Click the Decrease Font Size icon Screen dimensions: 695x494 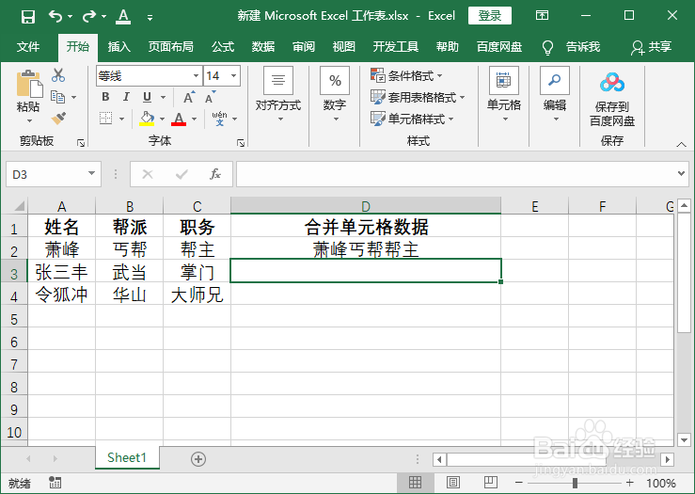click(210, 97)
